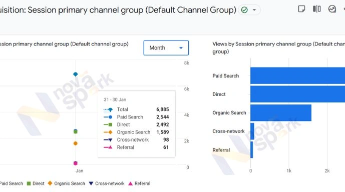Screen dimensions: 345x192
Task: Select the Organic Search bar
Action: click(281, 112)
